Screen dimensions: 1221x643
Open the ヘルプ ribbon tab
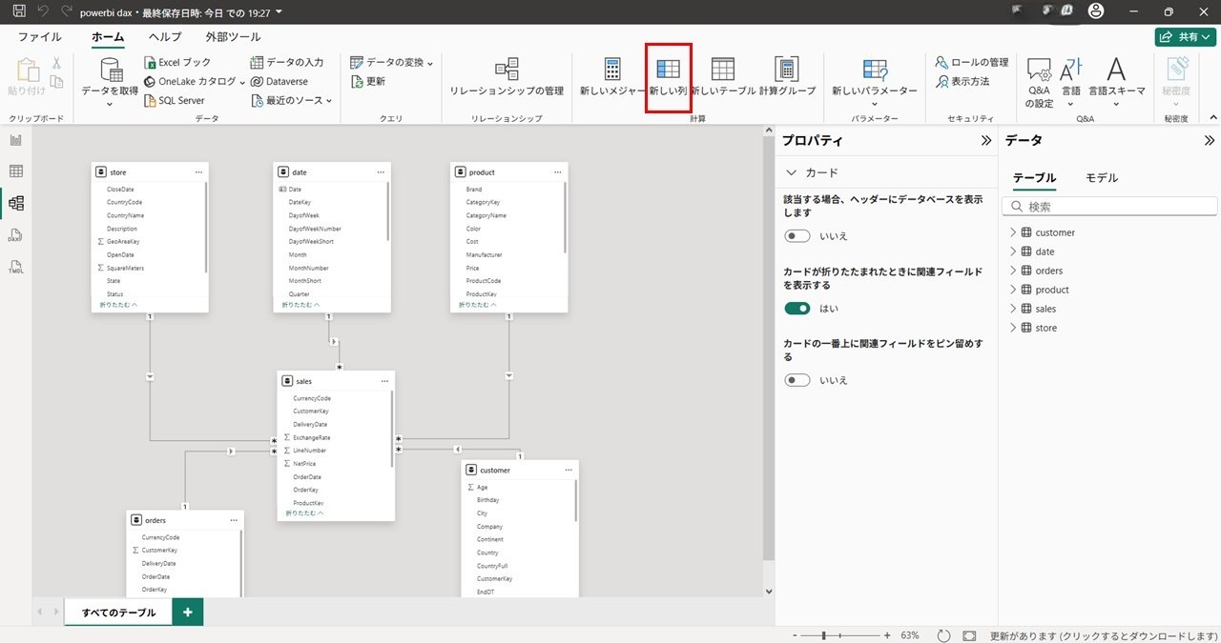point(165,37)
